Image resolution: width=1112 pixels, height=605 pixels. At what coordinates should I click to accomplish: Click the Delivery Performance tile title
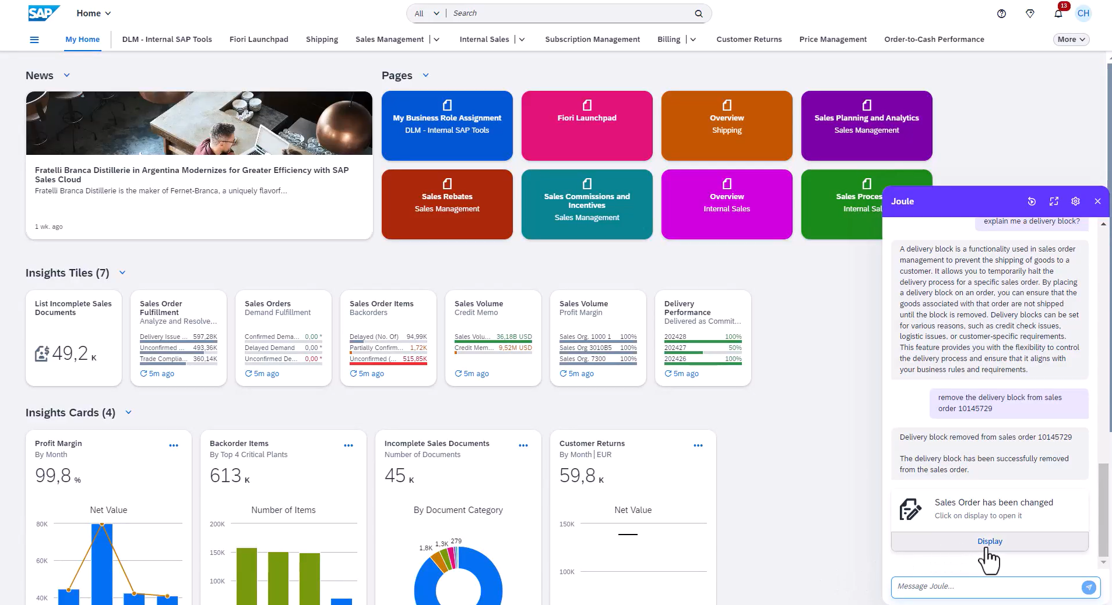pos(688,308)
